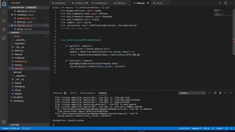This screenshot has width=235, height=132.
Task: Change indentation via 'Spaces: 4'
Action: point(196,128)
